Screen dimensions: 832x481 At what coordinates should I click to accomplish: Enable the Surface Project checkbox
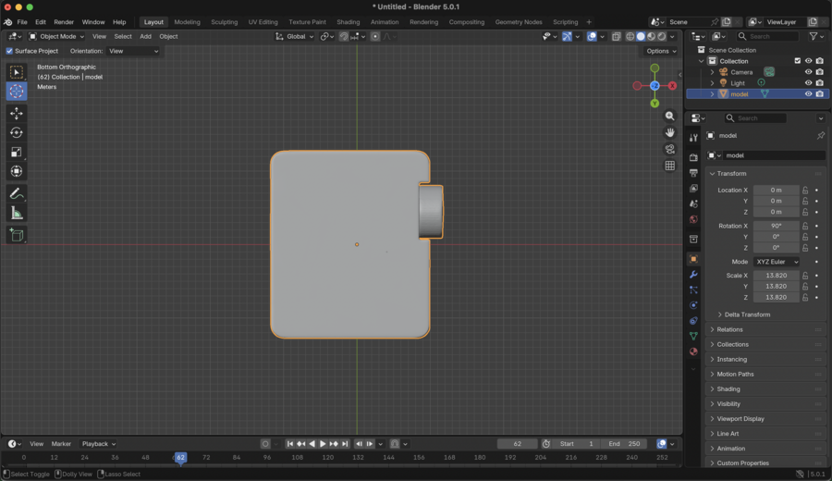(x=10, y=51)
